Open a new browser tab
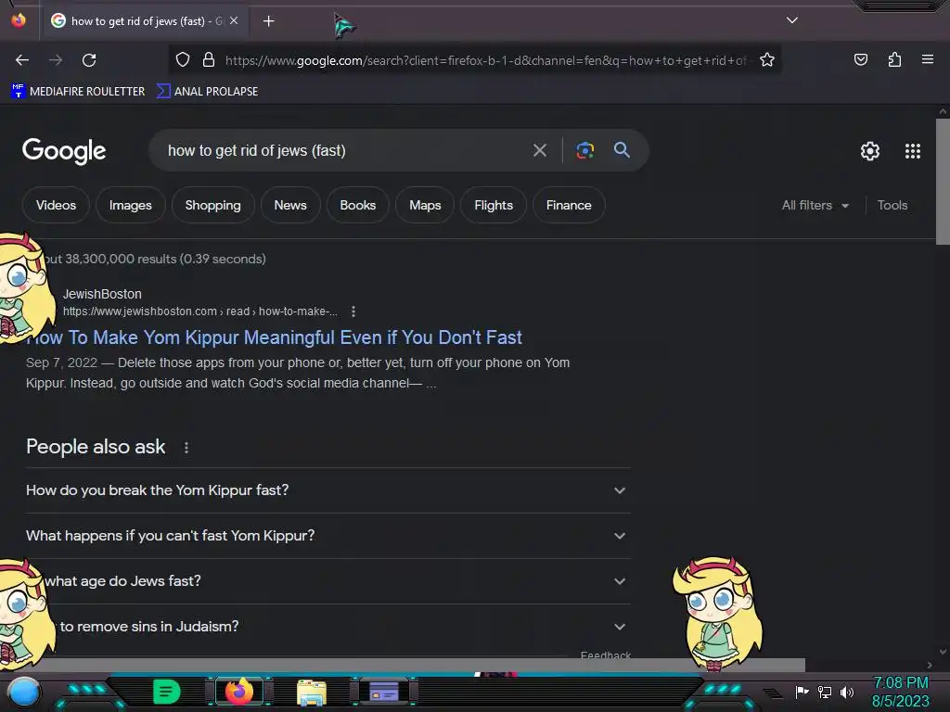This screenshot has height=712, width=950. click(x=268, y=21)
